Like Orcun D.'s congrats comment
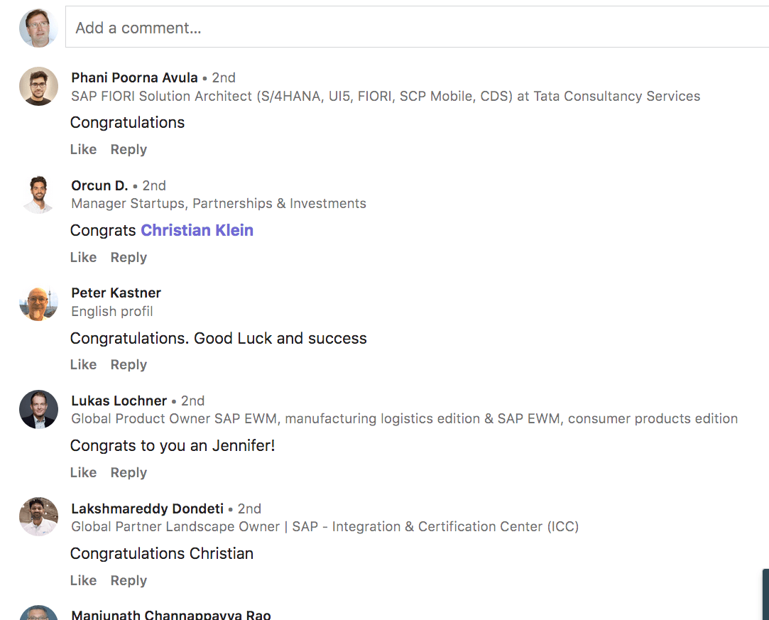The image size is (769, 620). (x=83, y=257)
